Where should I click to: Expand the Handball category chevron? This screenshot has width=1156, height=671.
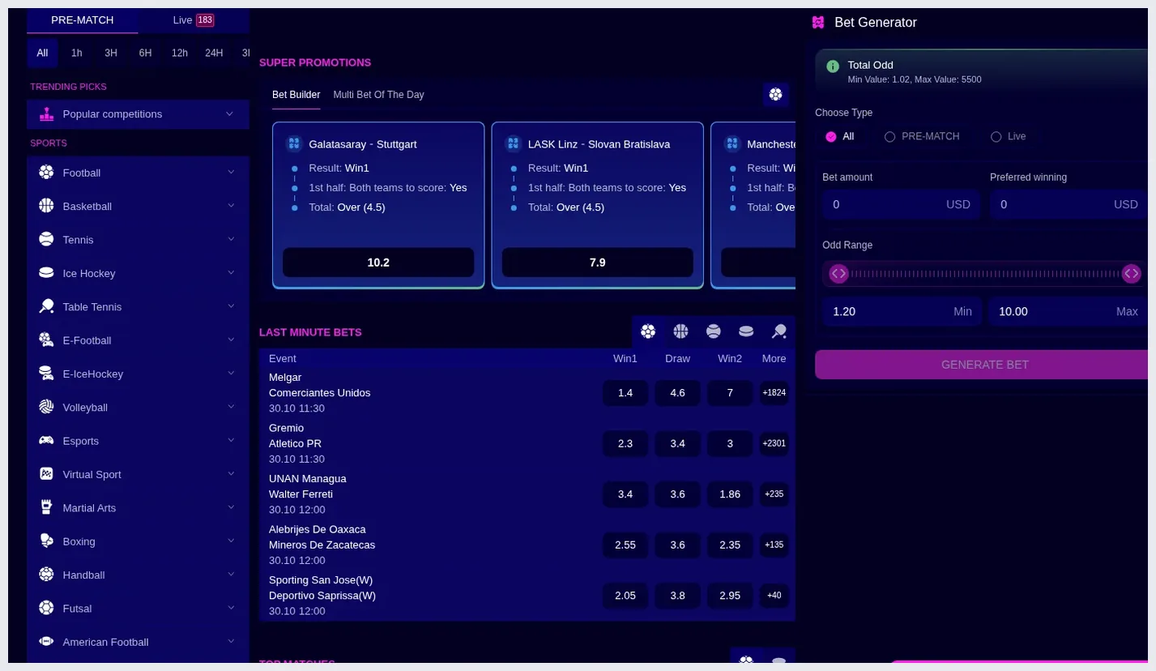click(x=231, y=575)
